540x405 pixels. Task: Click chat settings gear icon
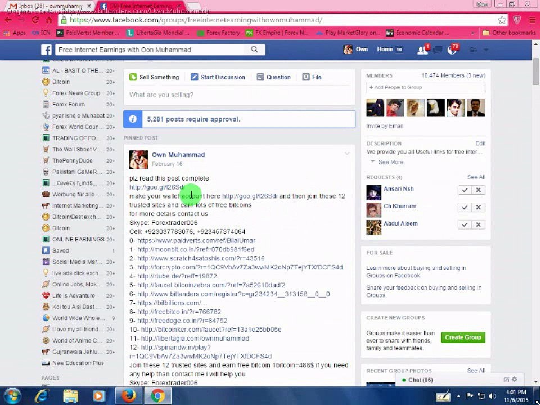(x=515, y=380)
